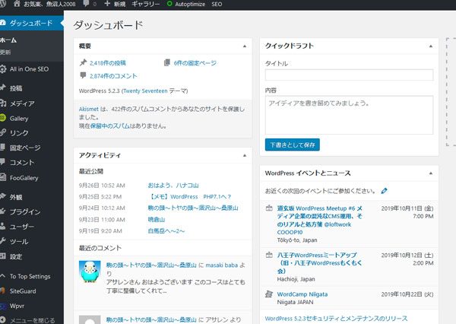This screenshot has width=456, height=324.
Task: Collapse the アクティビティ panel
Action: (245, 155)
